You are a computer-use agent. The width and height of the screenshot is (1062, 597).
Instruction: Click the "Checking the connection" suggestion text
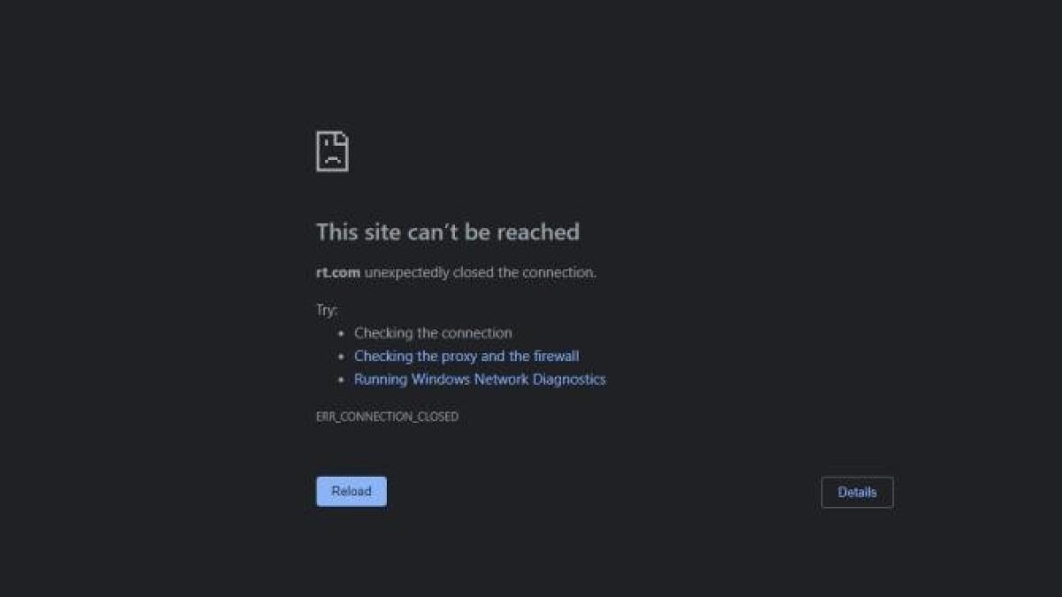[x=433, y=333]
